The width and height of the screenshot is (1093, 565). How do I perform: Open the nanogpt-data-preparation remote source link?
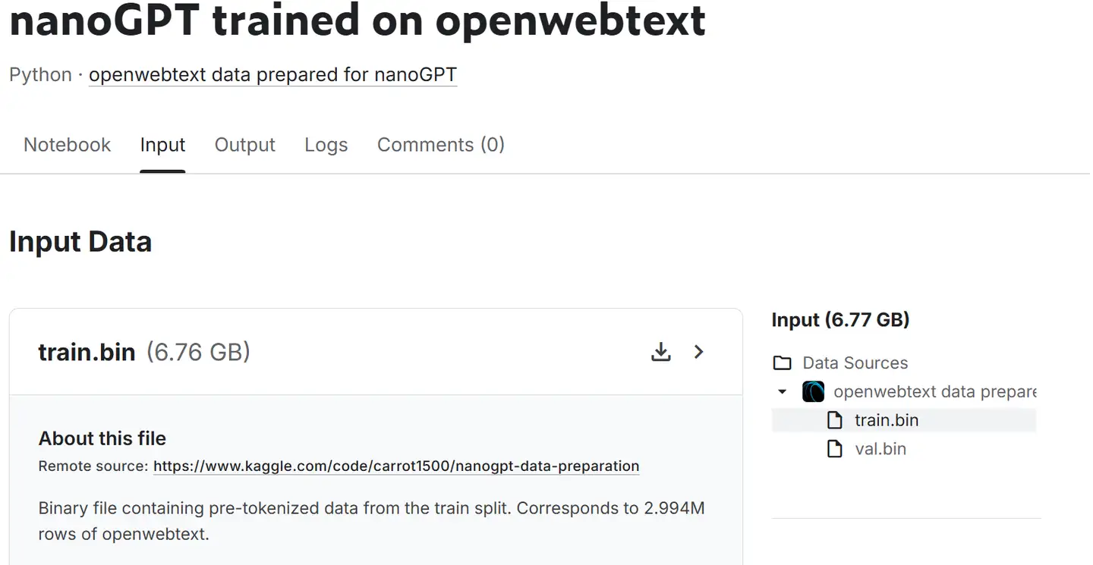click(396, 466)
